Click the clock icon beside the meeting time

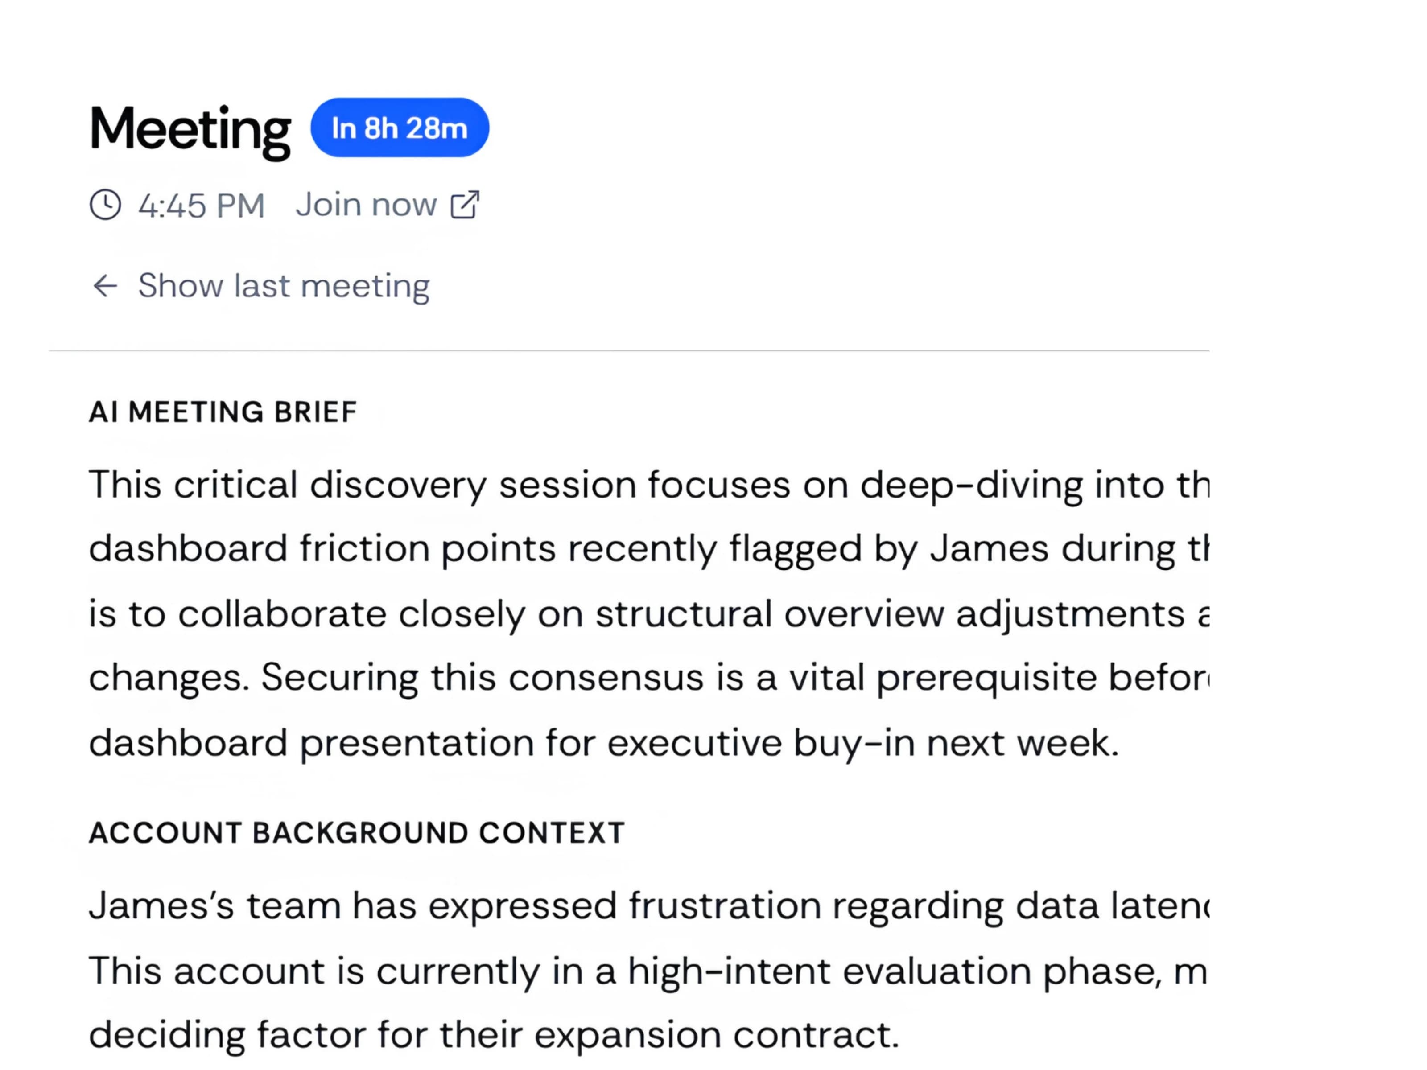click(104, 205)
